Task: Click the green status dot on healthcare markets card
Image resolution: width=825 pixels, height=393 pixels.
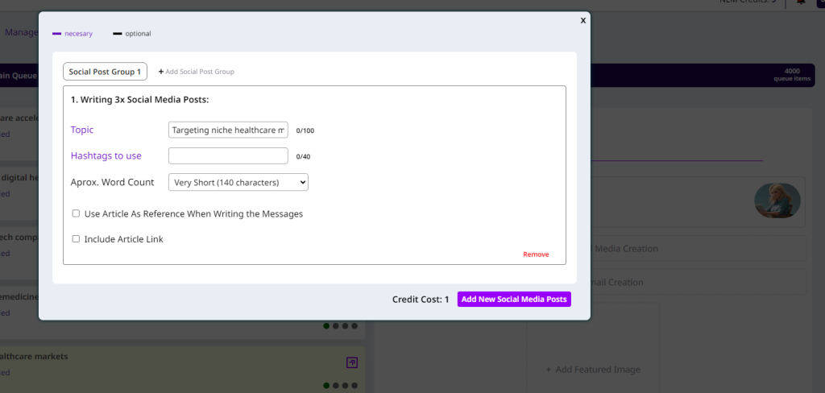Action: (x=326, y=385)
